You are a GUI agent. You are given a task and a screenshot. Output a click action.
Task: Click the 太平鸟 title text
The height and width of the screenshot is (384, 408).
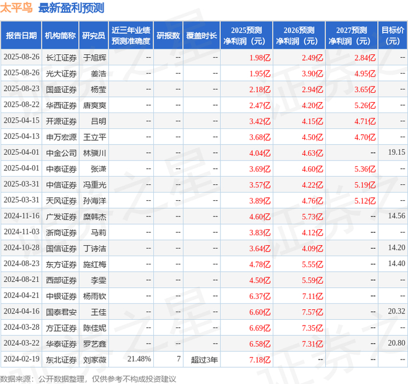pos(16,8)
